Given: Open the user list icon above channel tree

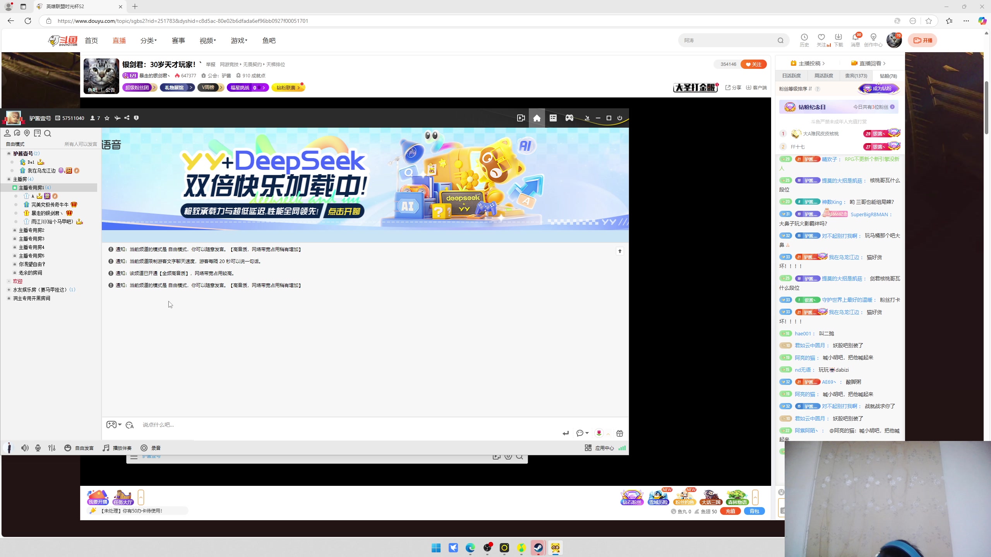Looking at the screenshot, I should [7, 133].
